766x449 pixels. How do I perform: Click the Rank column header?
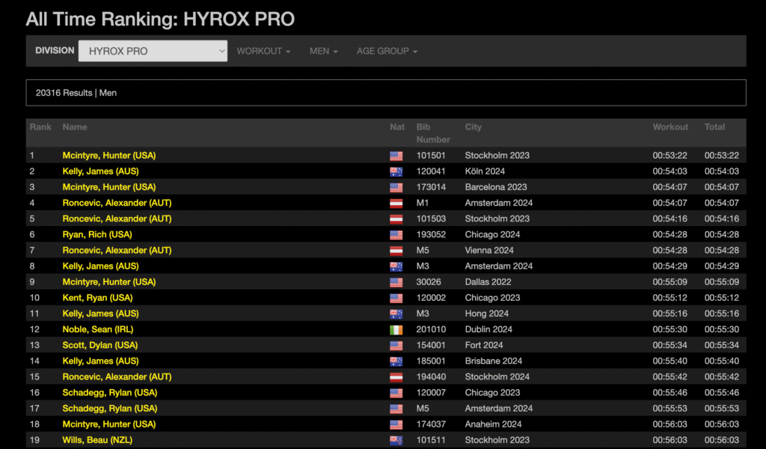pos(40,127)
